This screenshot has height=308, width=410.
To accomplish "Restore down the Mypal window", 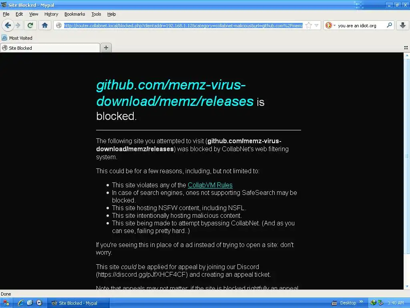I will tap(397, 5).
